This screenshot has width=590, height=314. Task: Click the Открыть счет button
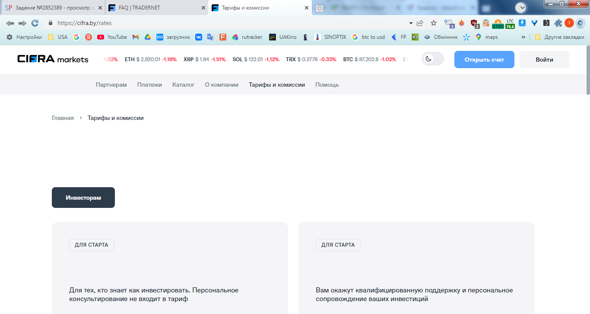pyautogui.click(x=484, y=60)
